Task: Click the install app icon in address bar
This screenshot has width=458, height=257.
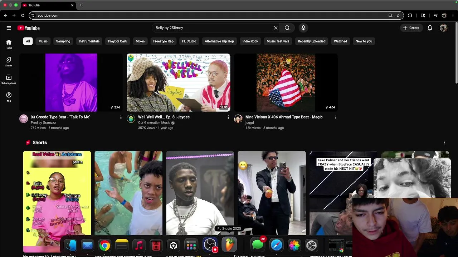Action: pyautogui.click(x=390, y=15)
